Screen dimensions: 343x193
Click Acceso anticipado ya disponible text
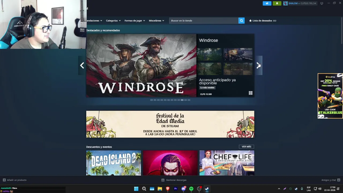tap(217, 81)
